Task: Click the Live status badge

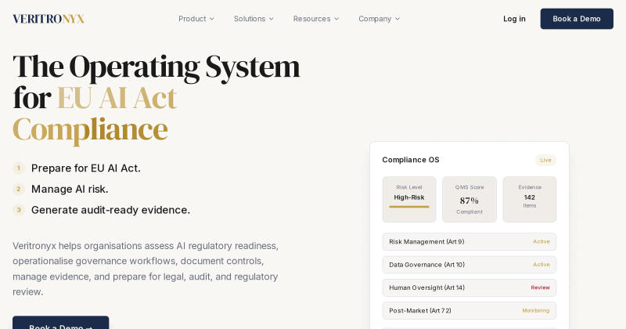Action: [545, 160]
